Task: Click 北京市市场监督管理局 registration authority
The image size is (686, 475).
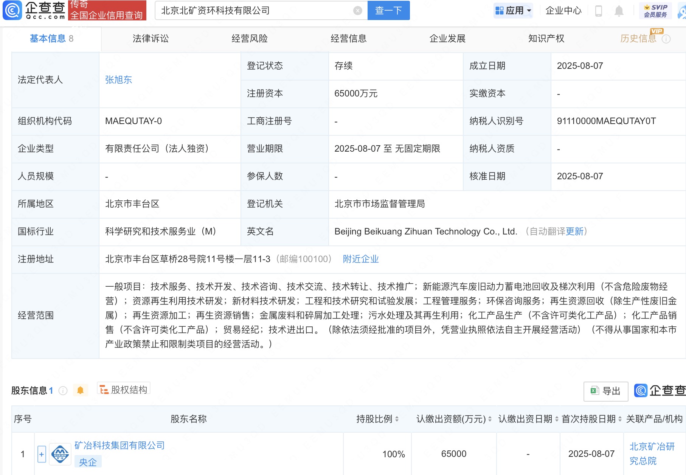Action: click(380, 204)
